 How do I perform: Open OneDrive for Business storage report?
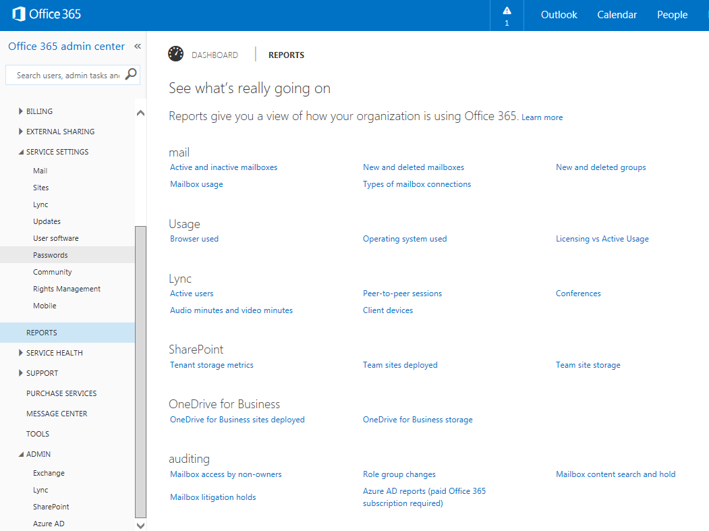pos(418,420)
